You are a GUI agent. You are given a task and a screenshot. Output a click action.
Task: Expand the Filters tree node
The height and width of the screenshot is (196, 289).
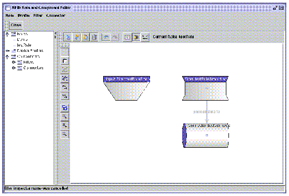(x=14, y=62)
